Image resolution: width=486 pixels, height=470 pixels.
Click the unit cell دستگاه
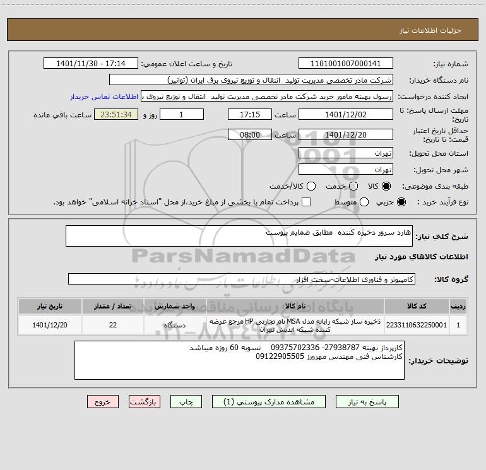point(175,325)
